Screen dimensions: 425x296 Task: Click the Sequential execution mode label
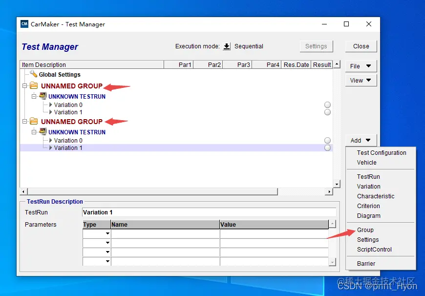point(249,46)
